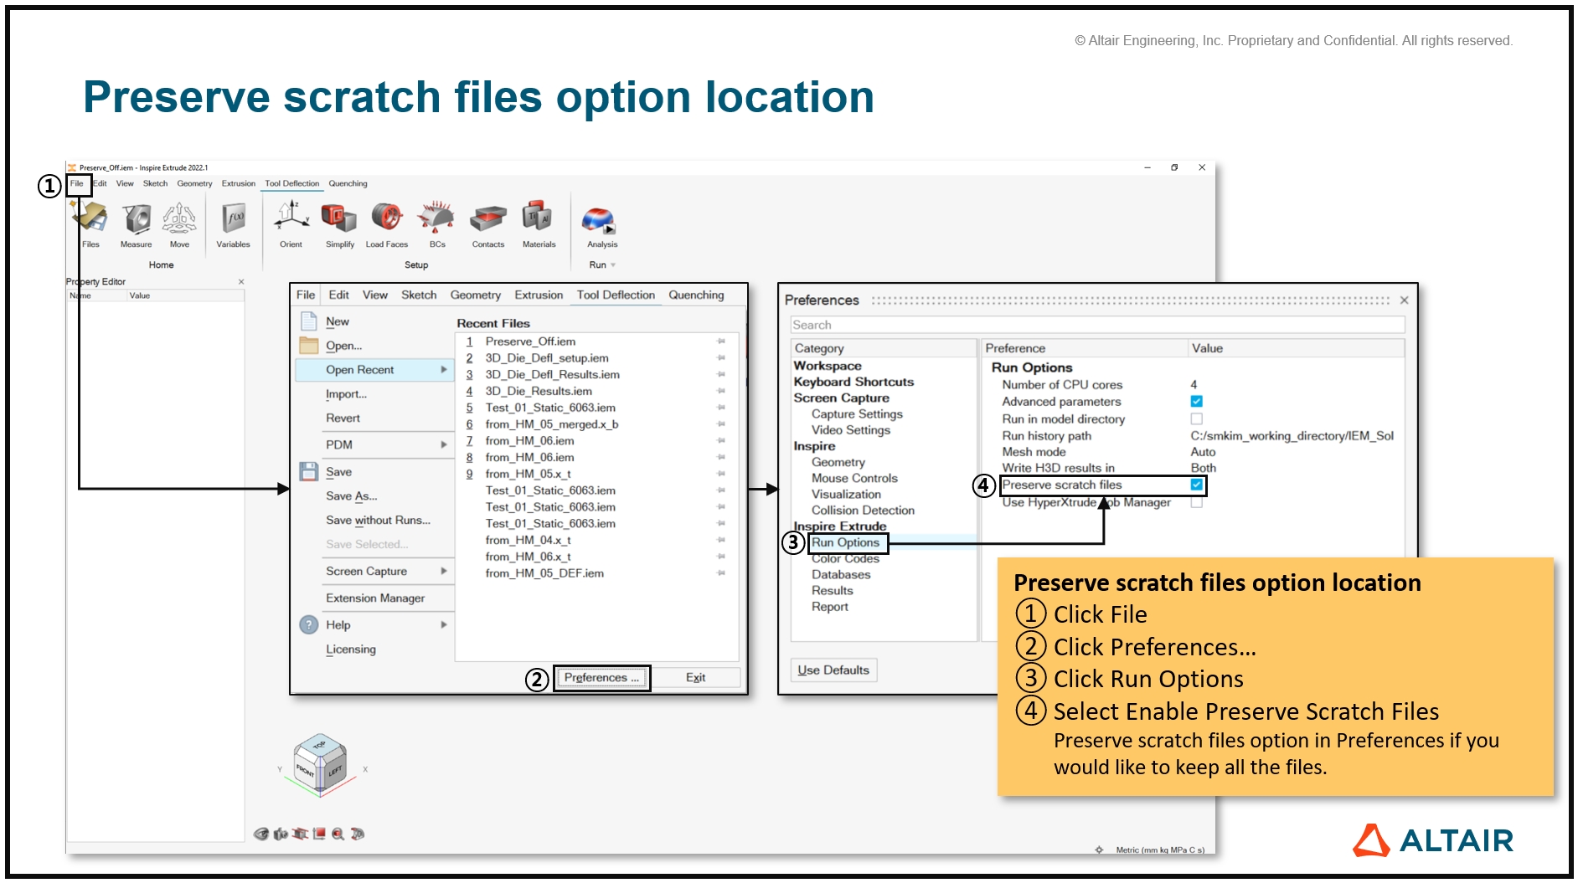
Task: Open the Files tool icon
Action: (90, 218)
